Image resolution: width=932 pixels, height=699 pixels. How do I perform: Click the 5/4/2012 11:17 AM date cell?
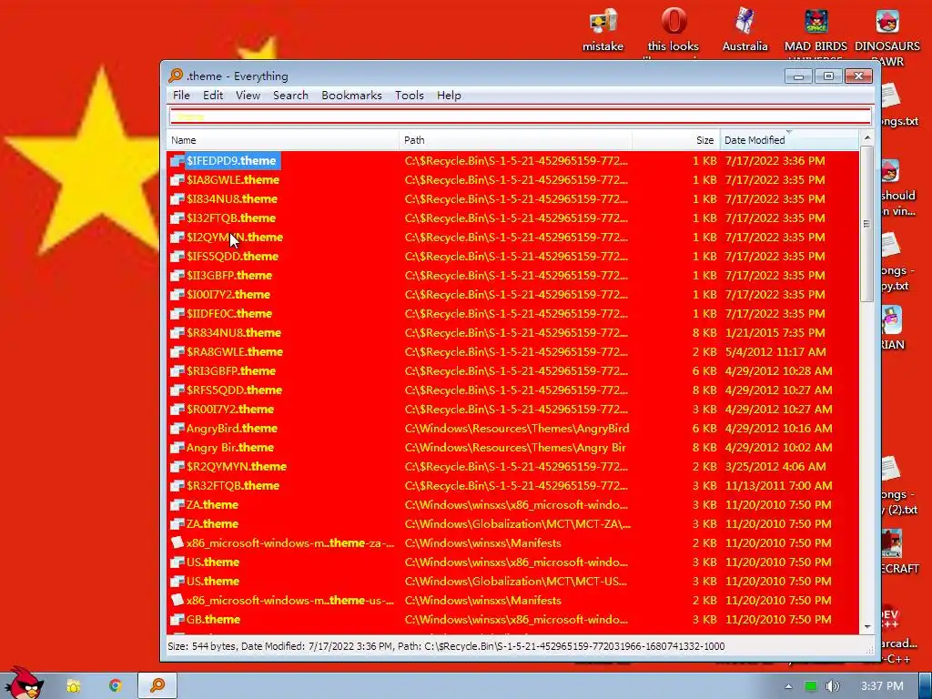click(x=775, y=351)
